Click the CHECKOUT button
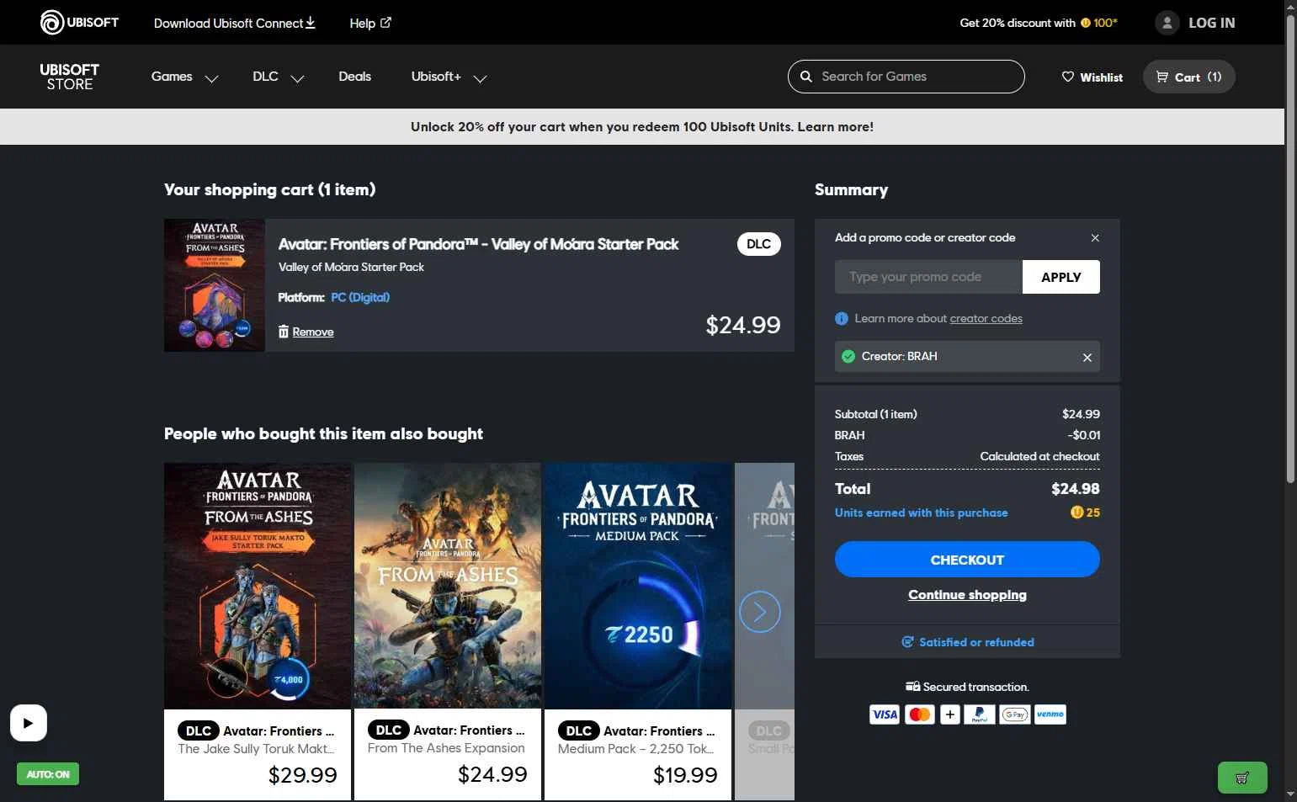The height and width of the screenshot is (802, 1297). [967, 560]
